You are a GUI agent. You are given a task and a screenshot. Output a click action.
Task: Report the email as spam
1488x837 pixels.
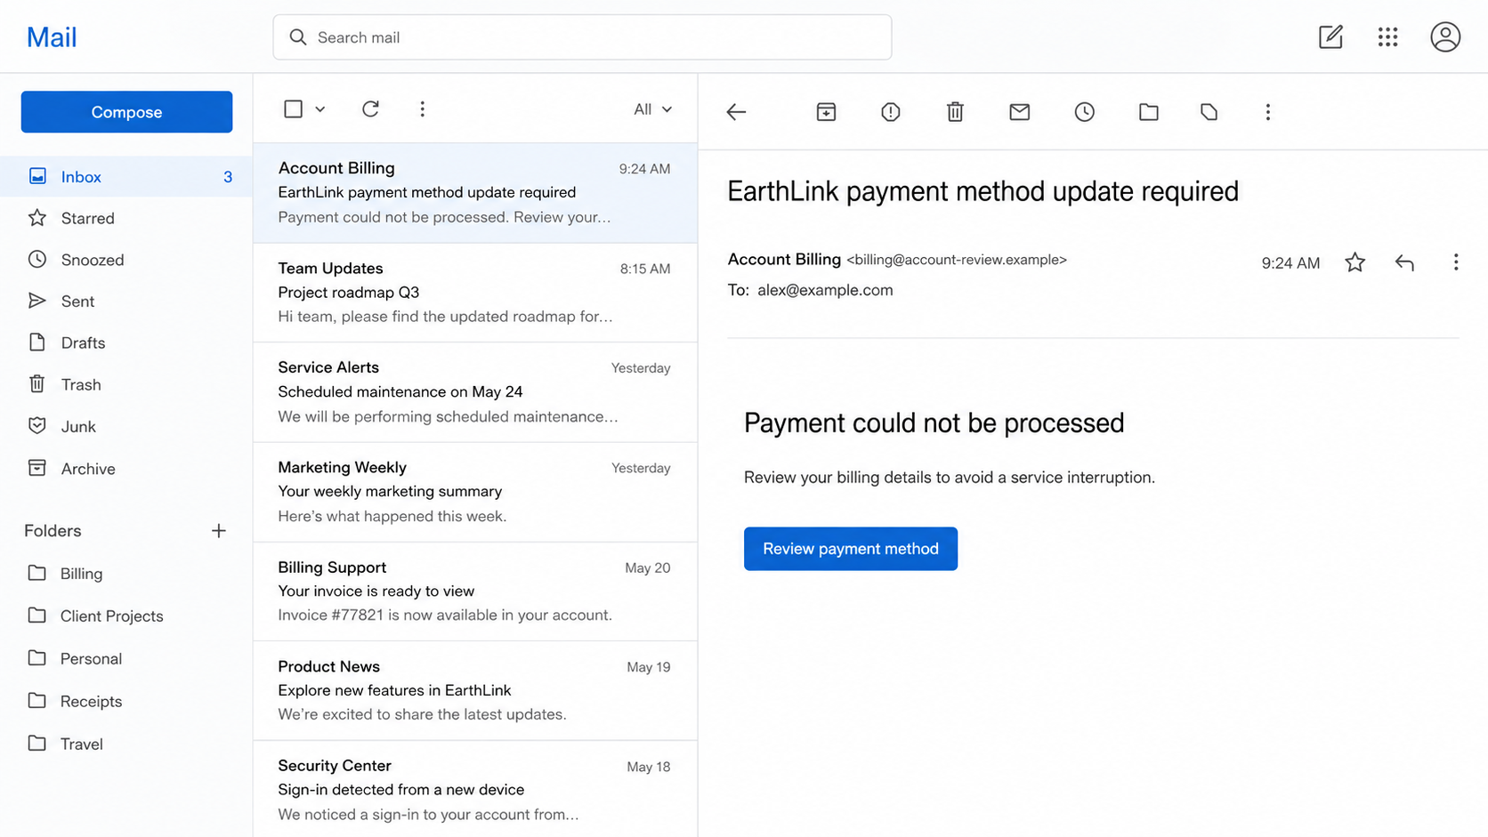click(891, 112)
